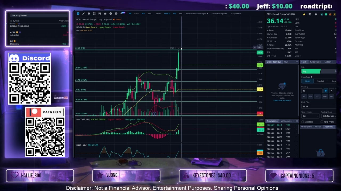Click the Order Type info icon

(311, 77)
